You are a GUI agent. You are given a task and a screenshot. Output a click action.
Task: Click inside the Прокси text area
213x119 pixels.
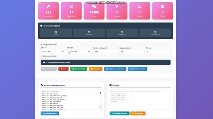click(x=140, y=99)
